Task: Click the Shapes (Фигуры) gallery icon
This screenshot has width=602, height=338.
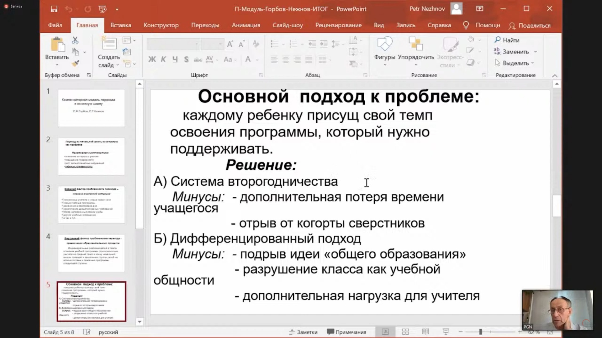Action: pos(385,44)
